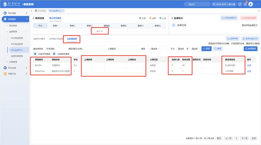The image size is (261, 145).
Task: Switch to the 选课学分情况 tab
Action: tap(39, 39)
